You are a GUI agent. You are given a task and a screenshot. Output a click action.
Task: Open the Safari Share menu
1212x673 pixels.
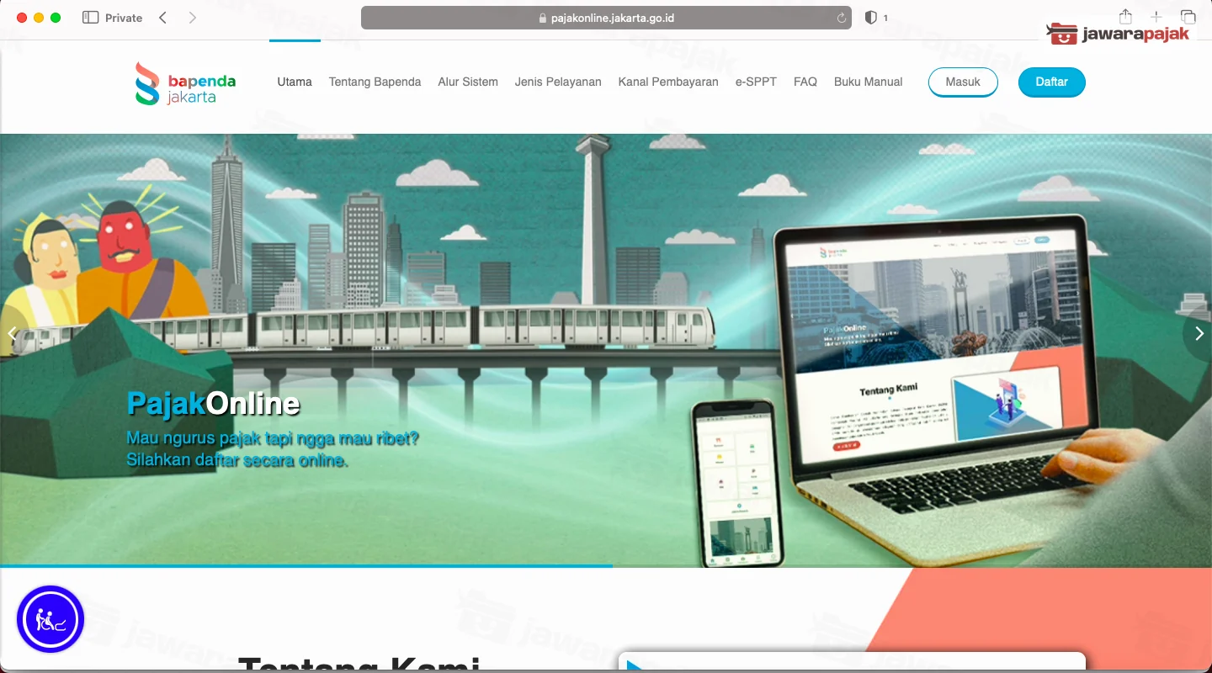pos(1125,17)
